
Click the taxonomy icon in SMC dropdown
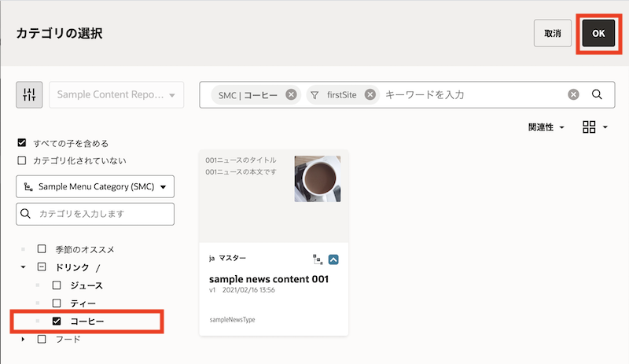[x=28, y=186]
